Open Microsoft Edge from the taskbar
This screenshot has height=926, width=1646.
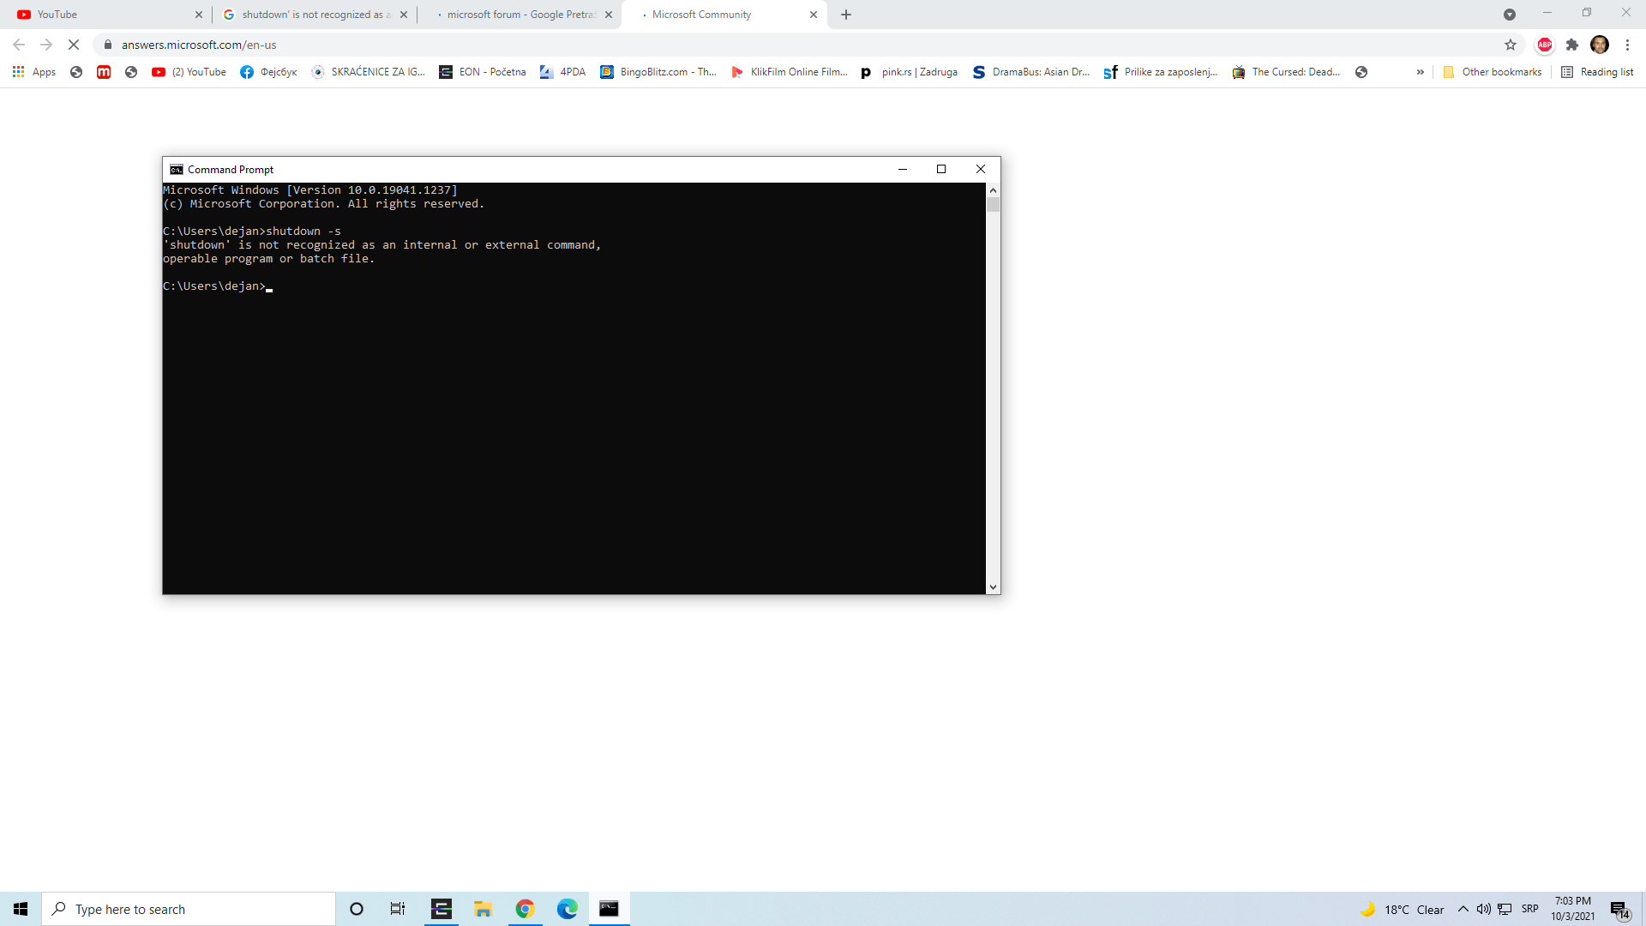567,909
